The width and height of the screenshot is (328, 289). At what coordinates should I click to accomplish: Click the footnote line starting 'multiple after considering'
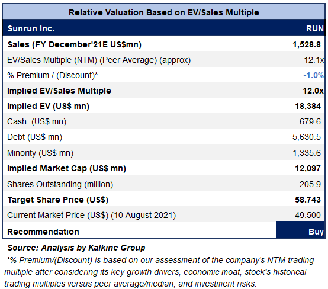(155, 272)
